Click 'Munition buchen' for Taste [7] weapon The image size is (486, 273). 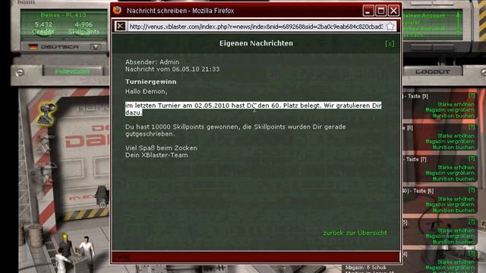coord(453,179)
